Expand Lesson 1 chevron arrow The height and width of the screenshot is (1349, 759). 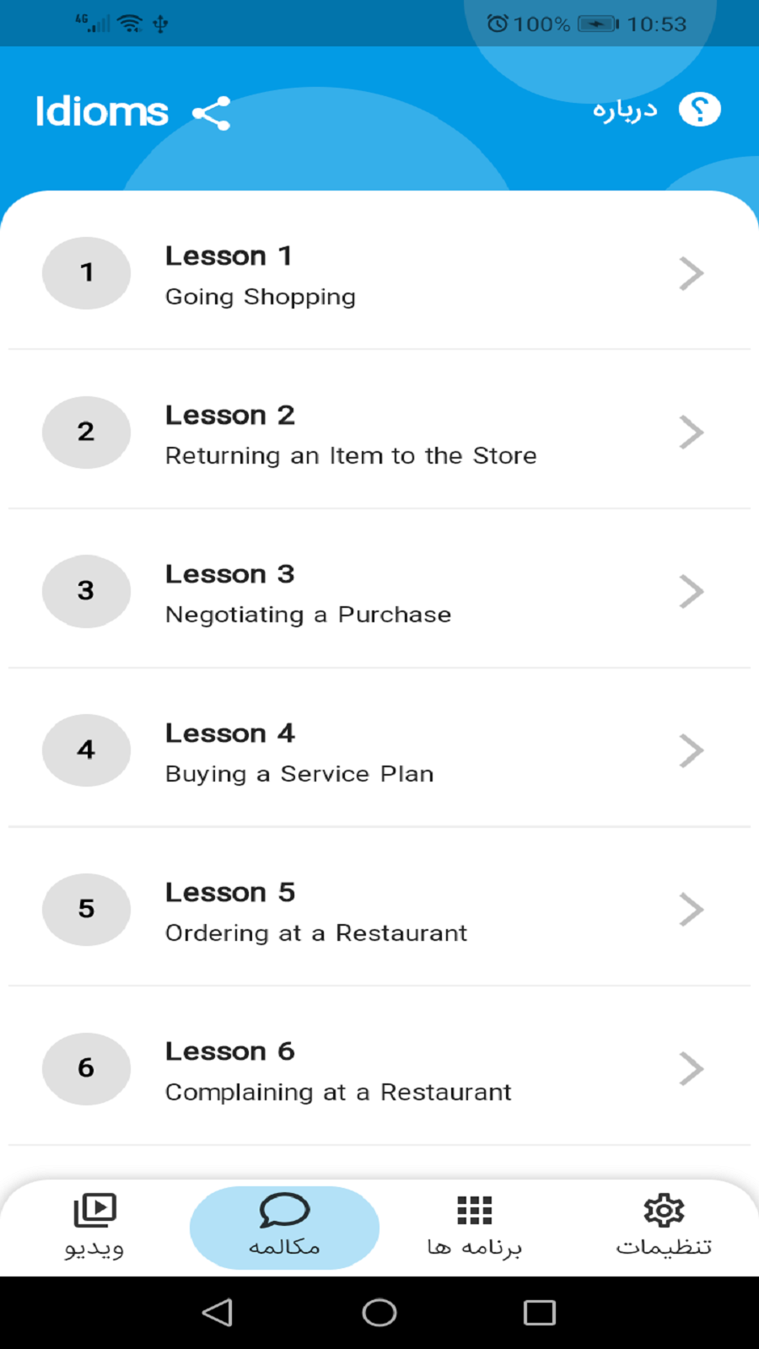coord(691,273)
